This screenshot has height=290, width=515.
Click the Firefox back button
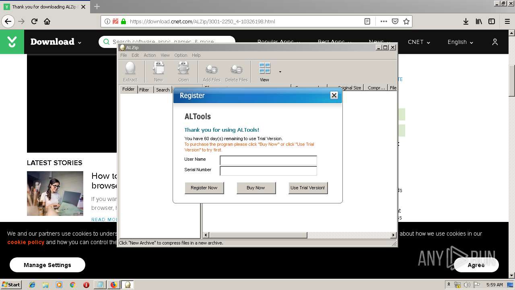[x=8, y=21]
